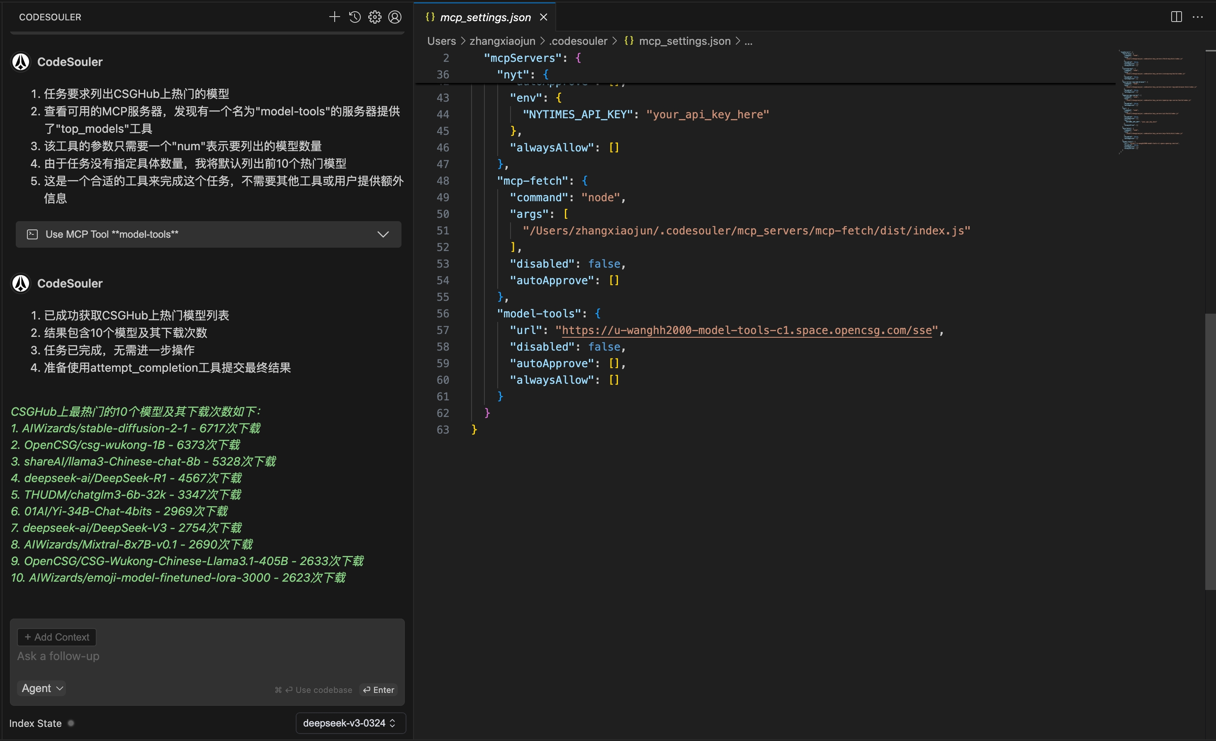
Task: Click the Add Context button
Action: pyautogui.click(x=57, y=637)
